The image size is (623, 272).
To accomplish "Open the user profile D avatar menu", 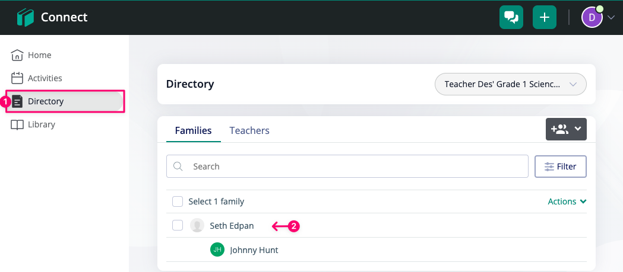I will (597, 17).
